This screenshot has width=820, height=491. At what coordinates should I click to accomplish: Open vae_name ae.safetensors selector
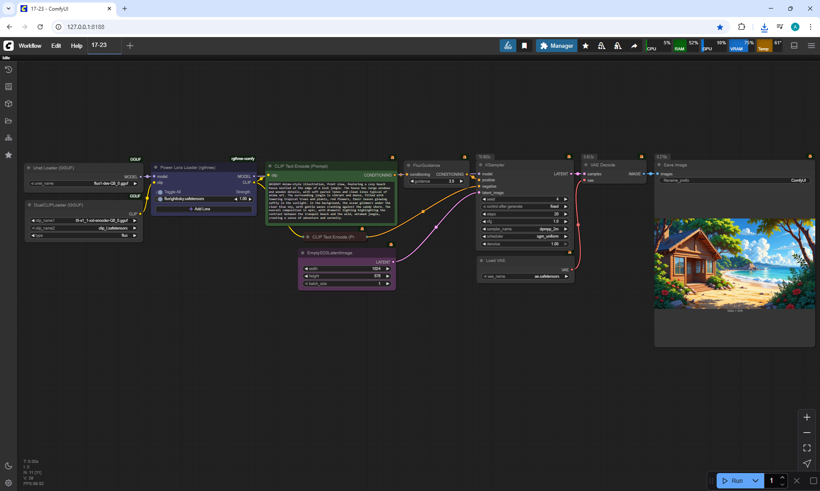(525, 276)
